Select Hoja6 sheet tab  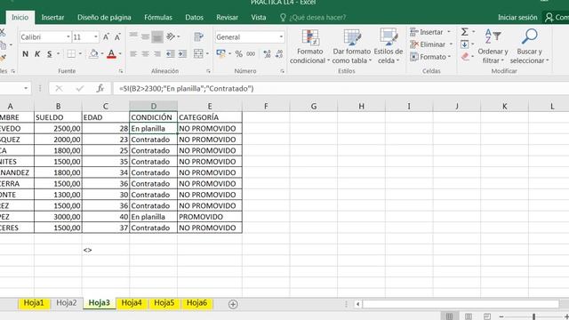point(196,303)
